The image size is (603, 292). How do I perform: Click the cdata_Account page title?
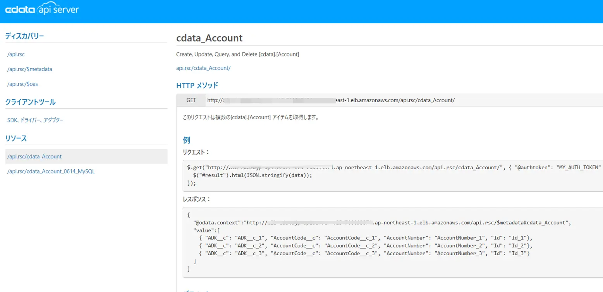209,38
